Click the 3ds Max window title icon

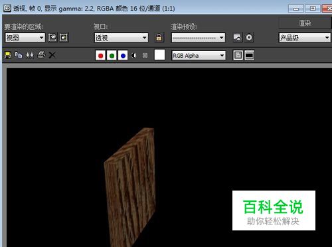pyautogui.click(x=7, y=8)
